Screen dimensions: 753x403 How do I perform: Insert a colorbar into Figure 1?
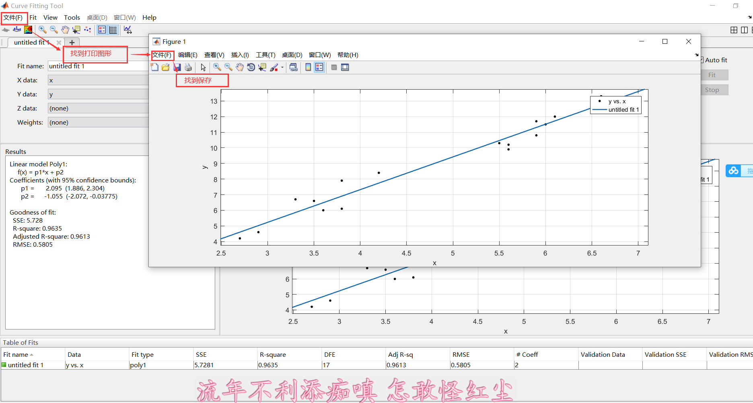click(x=308, y=67)
